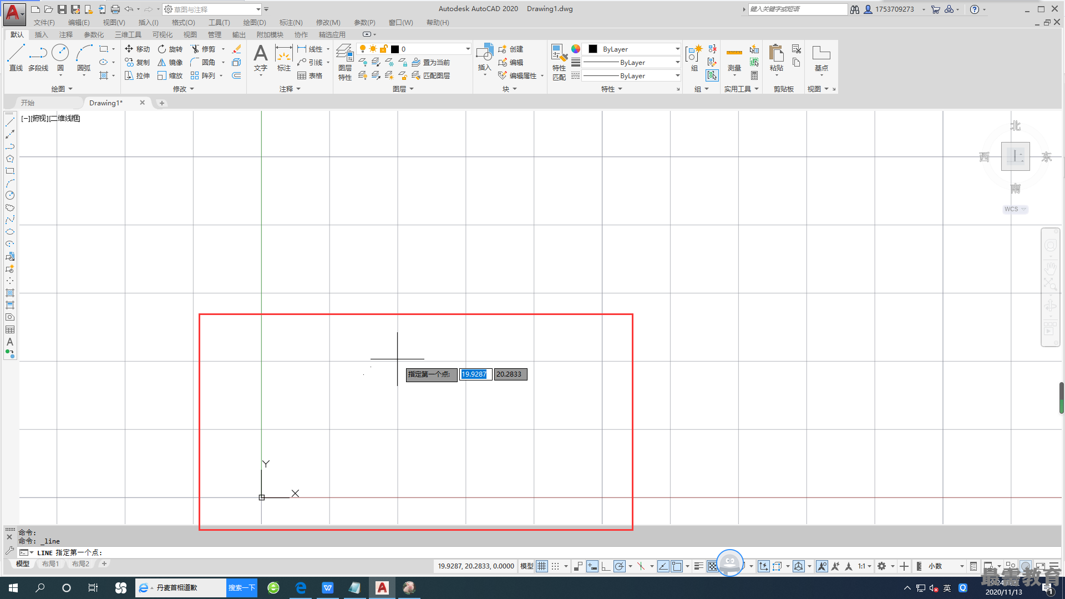Click the Mirror (镜像) tool
This screenshot has height=599, width=1065.
[x=170, y=62]
